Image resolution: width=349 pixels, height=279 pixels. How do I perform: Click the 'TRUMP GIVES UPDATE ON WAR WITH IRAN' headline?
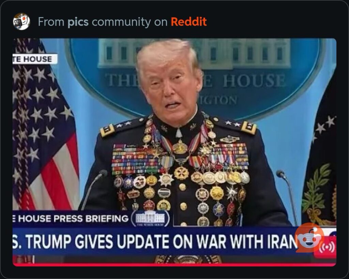[155, 241]
